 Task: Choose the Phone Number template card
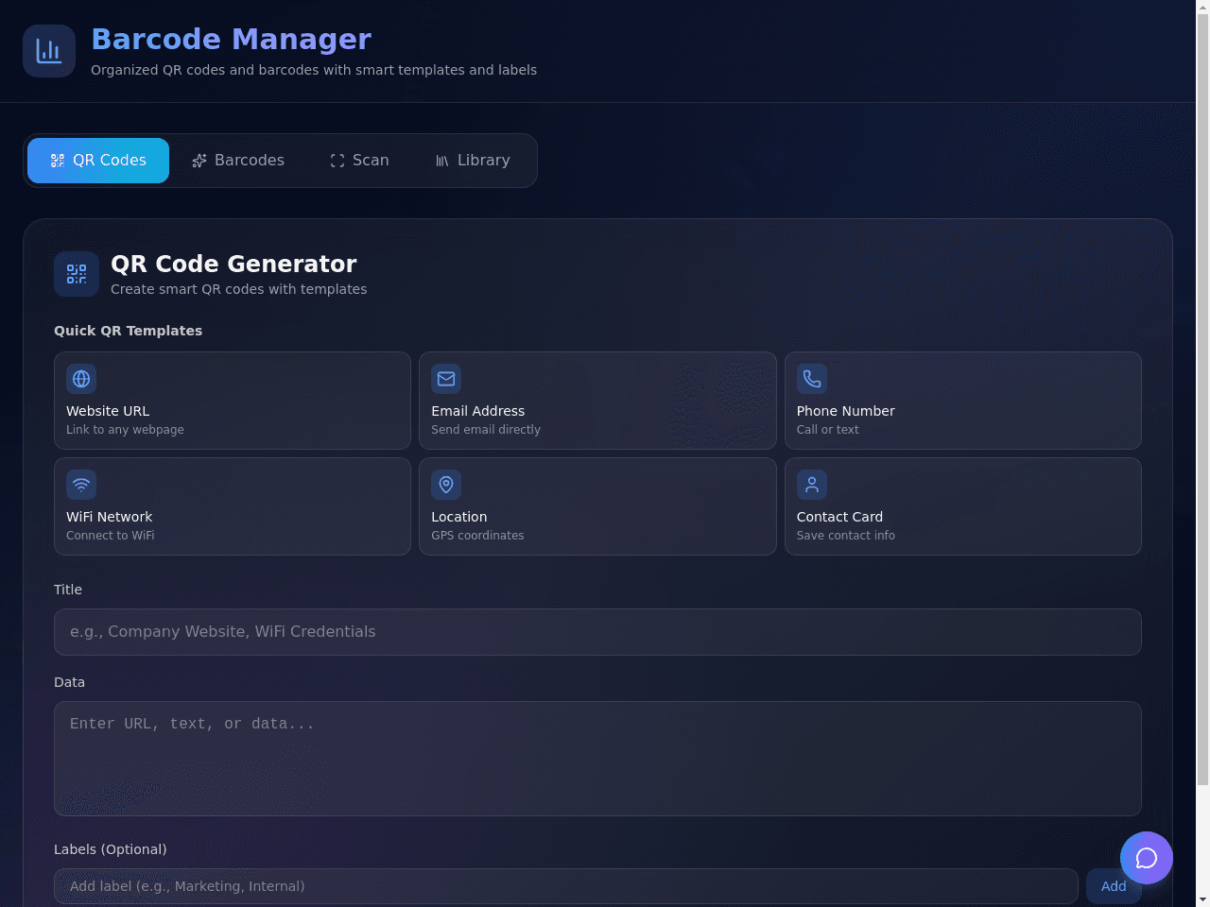pyautogui.click(x=963, y=401)
